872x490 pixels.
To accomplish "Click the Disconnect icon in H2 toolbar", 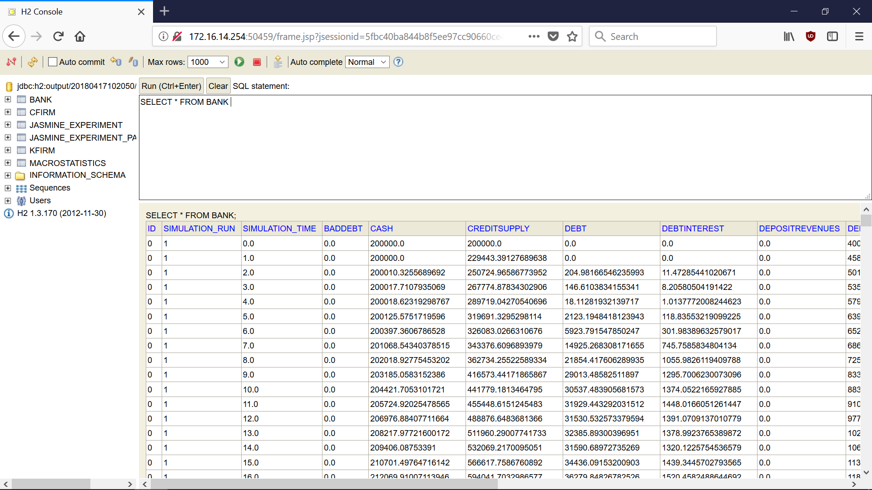I will [x=11, y=62].
